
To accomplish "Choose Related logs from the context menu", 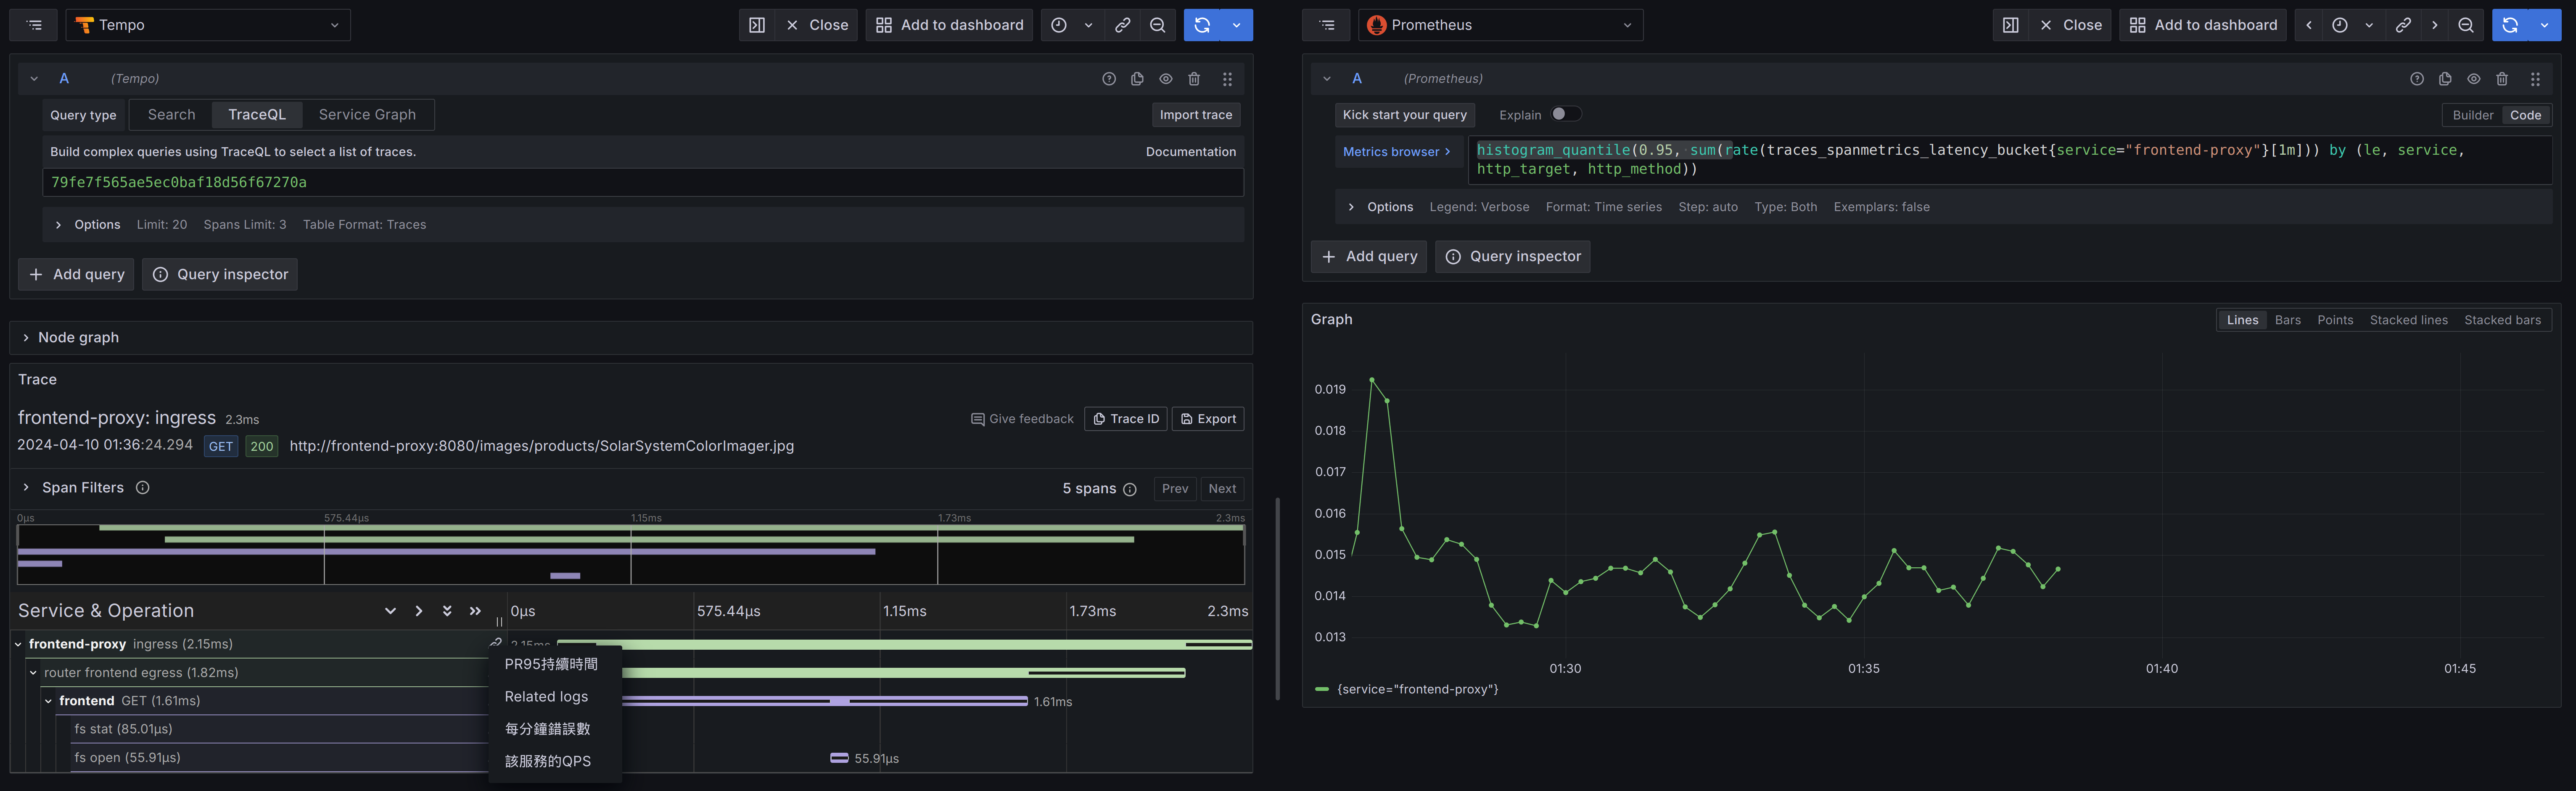I will click(546, 697).
